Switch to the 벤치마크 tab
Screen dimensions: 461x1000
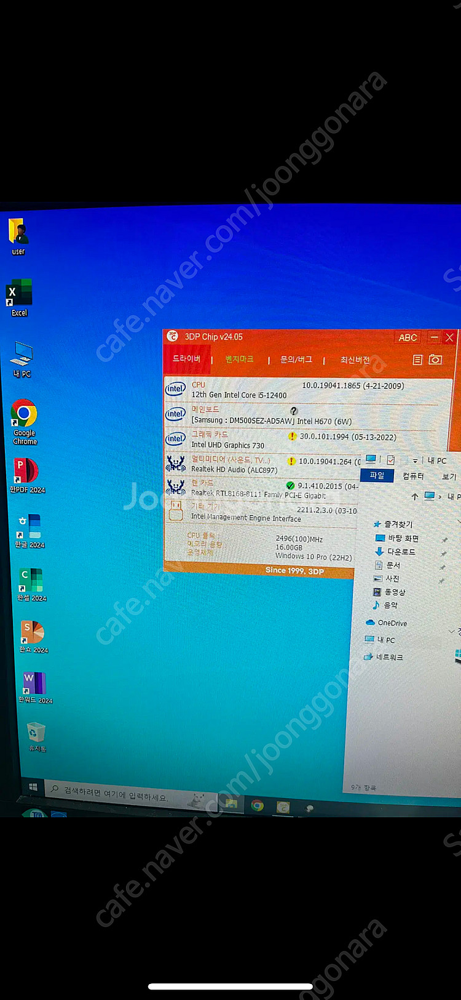tap(239, 359)
